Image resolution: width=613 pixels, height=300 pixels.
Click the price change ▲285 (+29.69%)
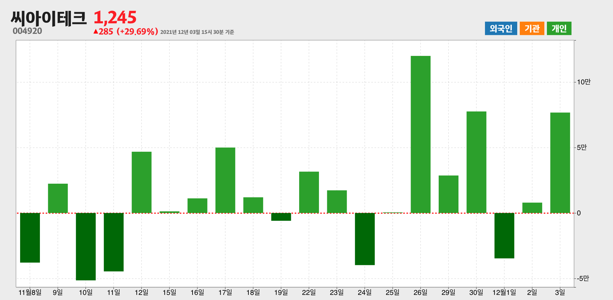[125, 32]
